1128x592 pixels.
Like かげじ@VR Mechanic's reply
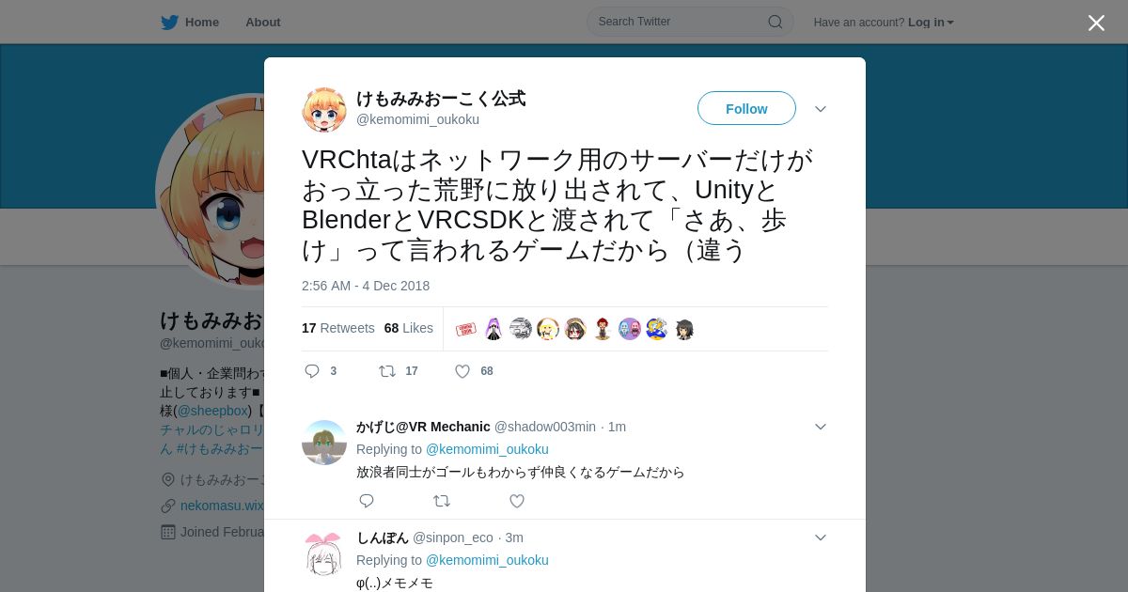tap(517, 501)
